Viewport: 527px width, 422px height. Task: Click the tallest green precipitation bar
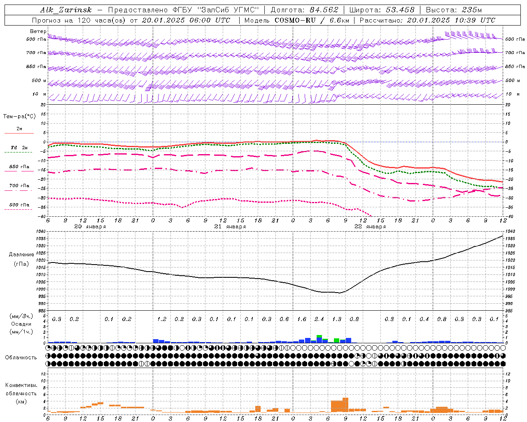(319, 336)
